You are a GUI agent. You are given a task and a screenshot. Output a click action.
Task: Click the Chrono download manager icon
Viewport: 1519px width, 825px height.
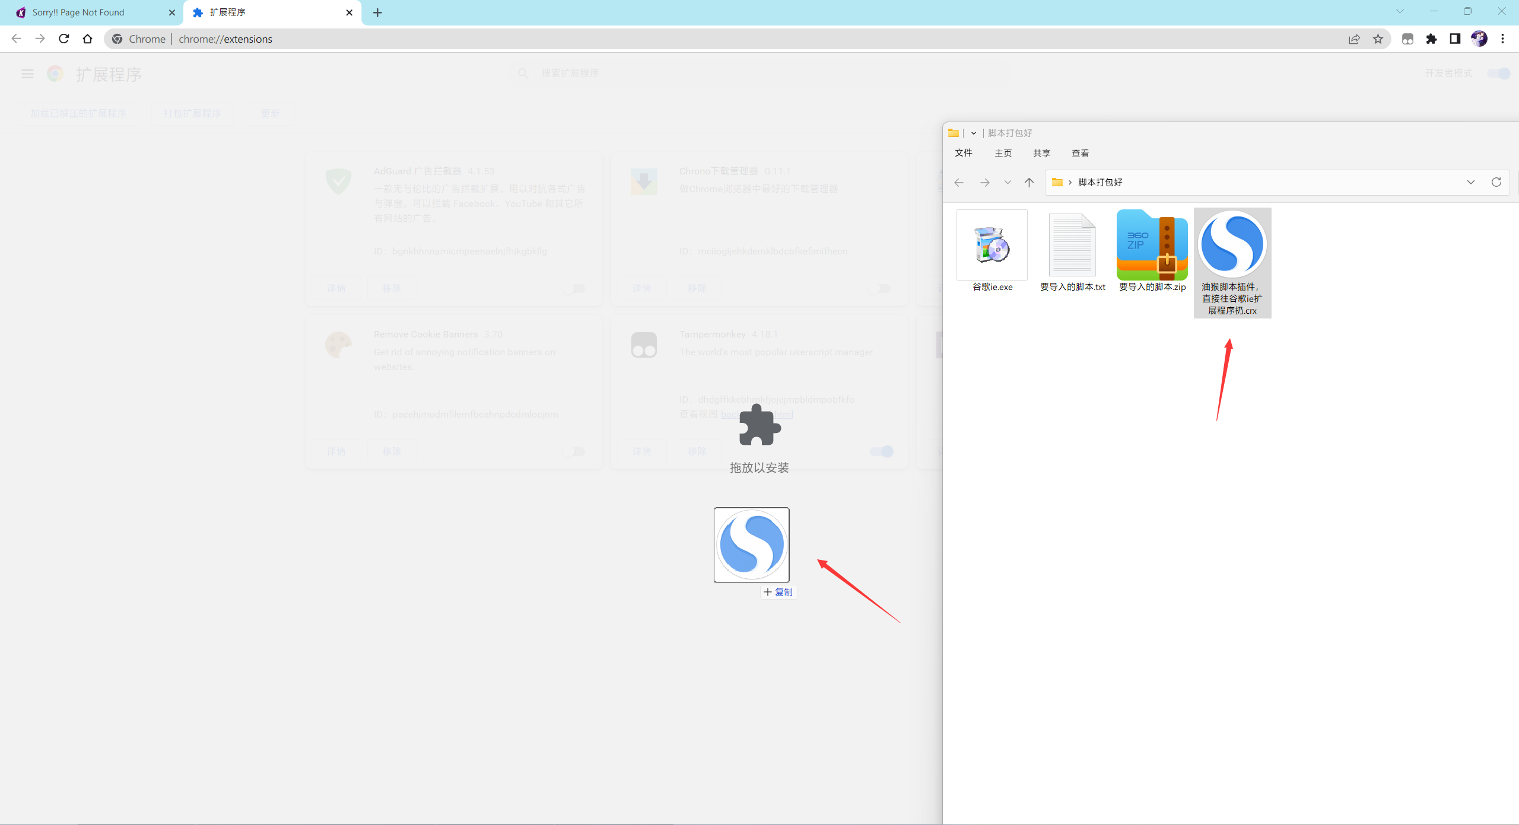pyautogui.click(x=644, y=181)
